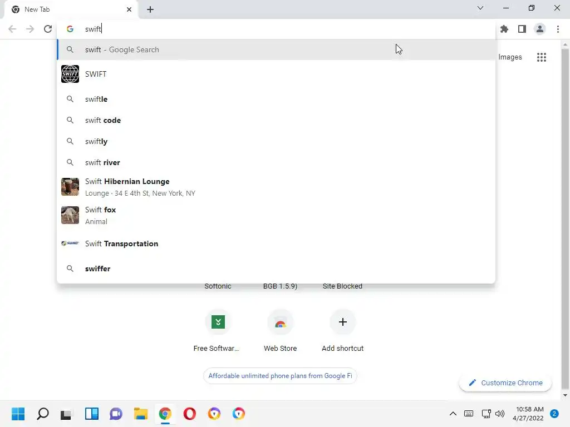Open the Google apps grid
570x427 pixels.
point(542,57)
